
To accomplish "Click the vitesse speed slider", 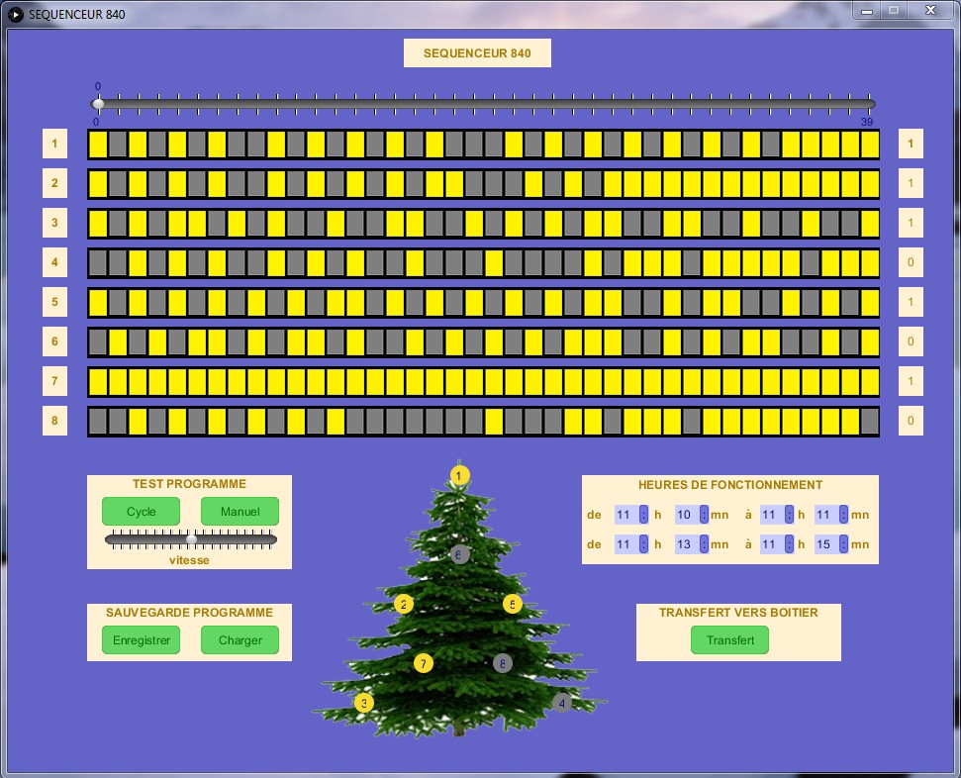I will point(191,539).
